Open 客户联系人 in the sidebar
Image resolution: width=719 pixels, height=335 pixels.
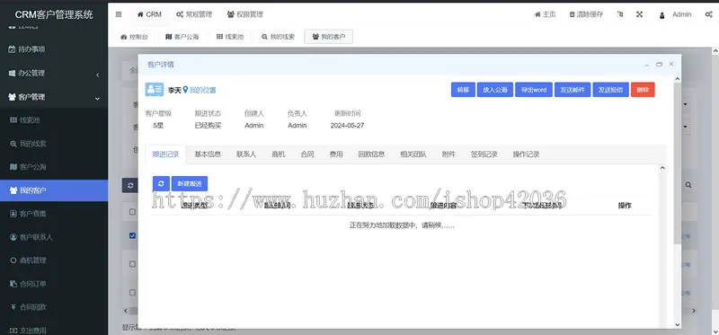[x=54, y=237]
